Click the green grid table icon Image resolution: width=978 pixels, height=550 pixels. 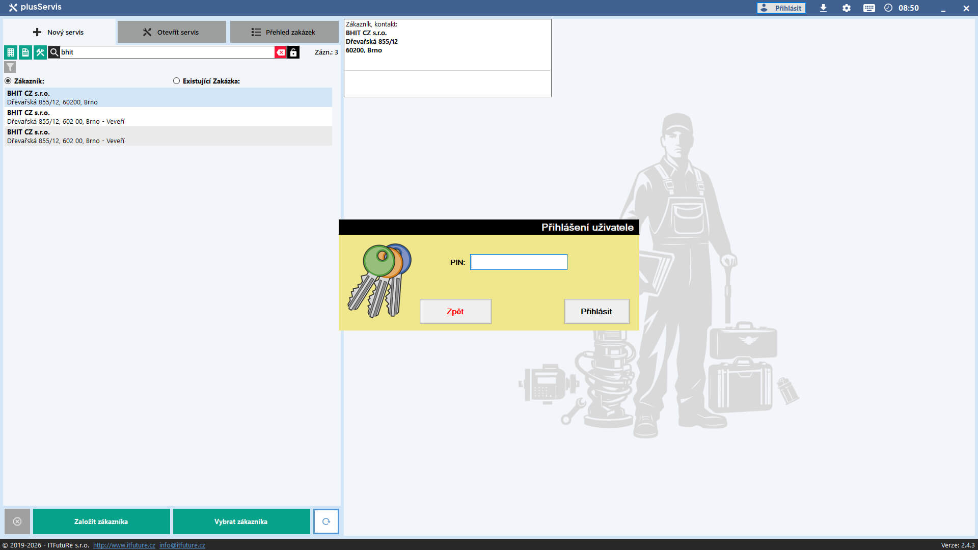[x=10, y=52]
